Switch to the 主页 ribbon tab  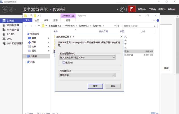37,21
